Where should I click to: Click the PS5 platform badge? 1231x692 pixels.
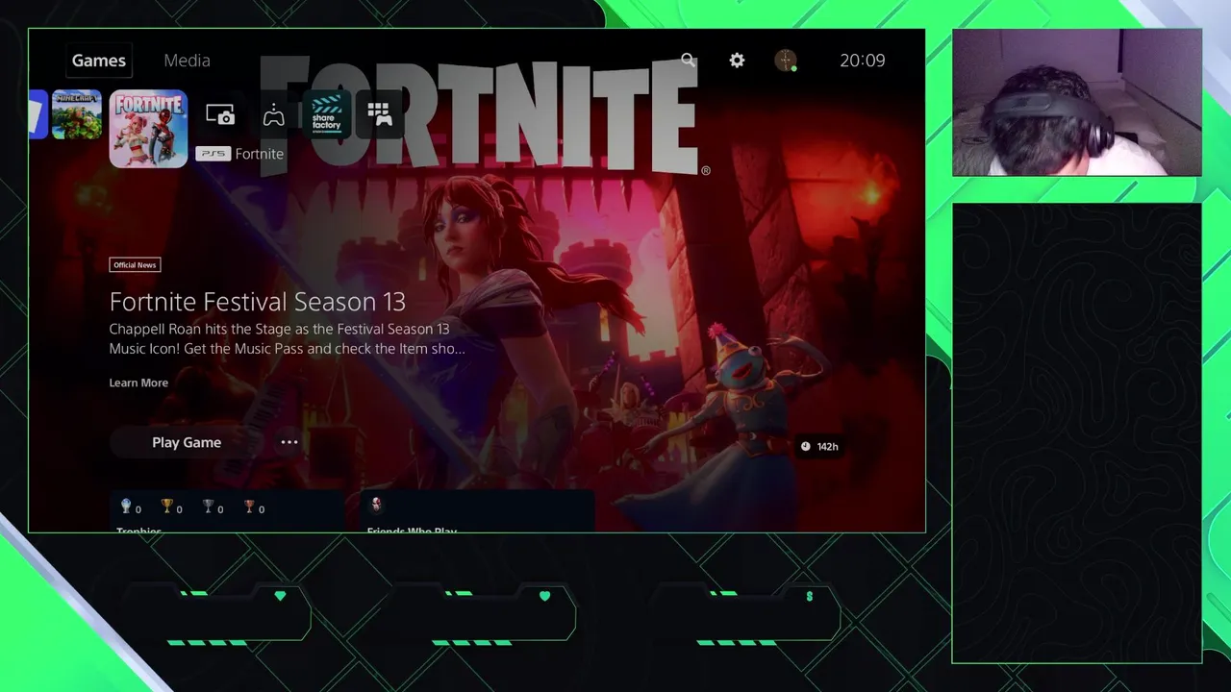point(213,154)
